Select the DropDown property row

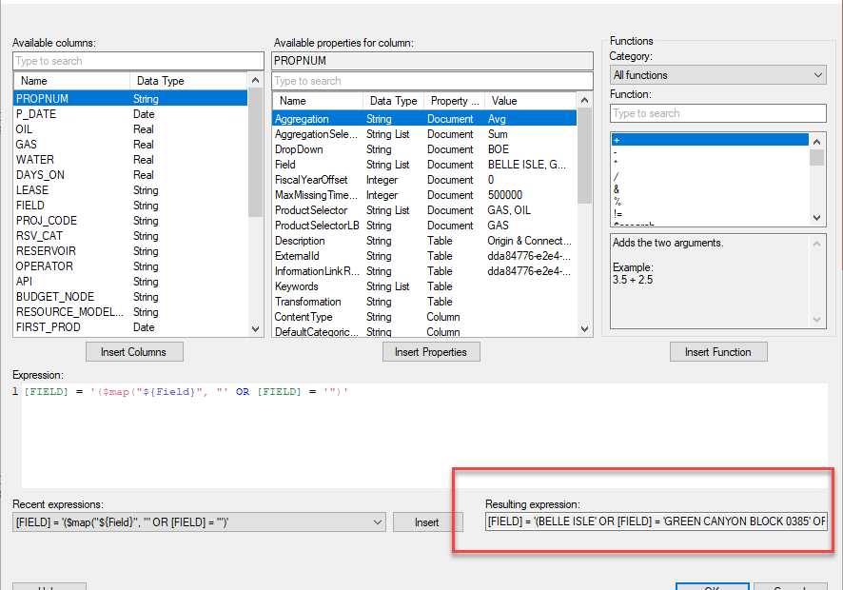coord(424,149)
